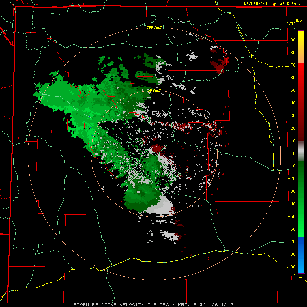Image resolution: width=307 pixels, height=307 pixels.
Task: Click the -20 value on the velocity scale
Action: pyautogui.click(x=292, y=178)
